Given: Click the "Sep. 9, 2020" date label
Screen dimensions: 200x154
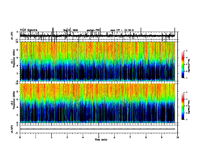Looking at the screenshot, I should pyautogui.click(x=70, y=30).
